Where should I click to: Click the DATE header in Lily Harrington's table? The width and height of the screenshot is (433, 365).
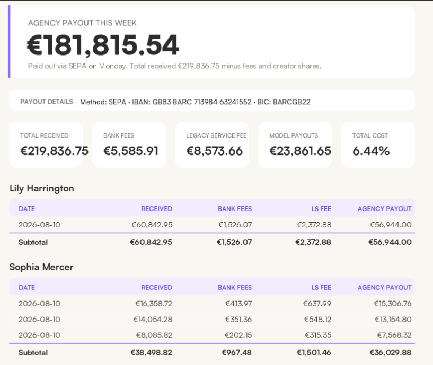pyautogui.click(x=27, y=209)
